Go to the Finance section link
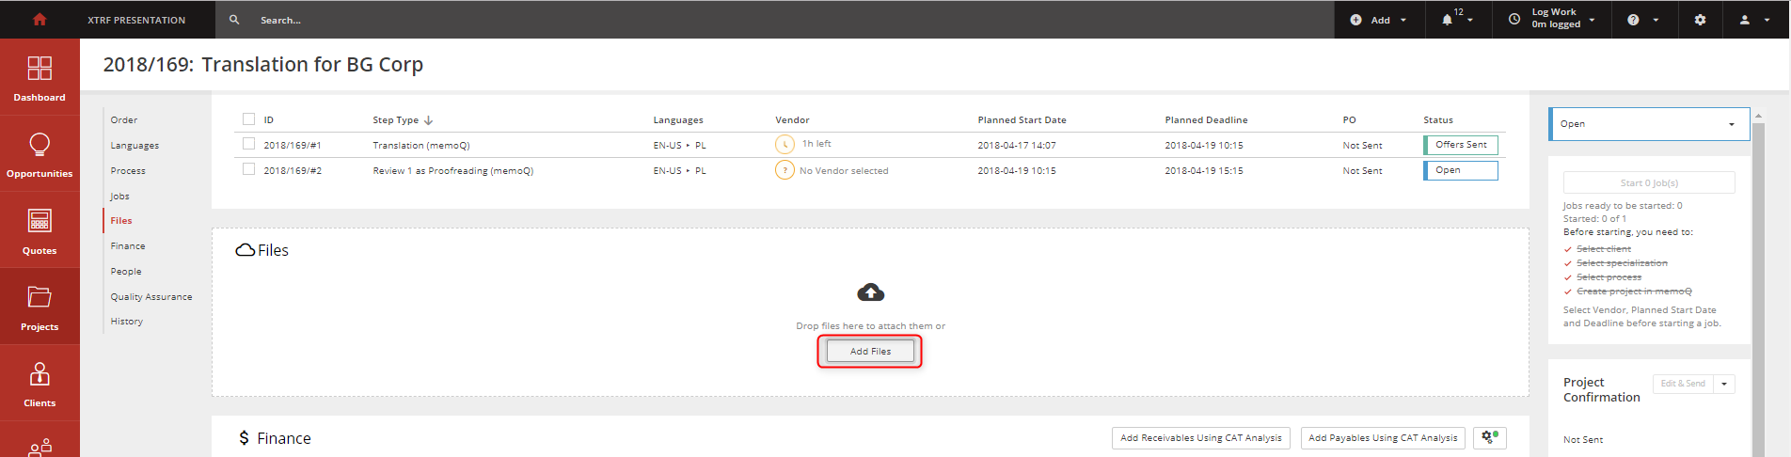Viewport: 1791px width, 457px height. pos(128,246)
